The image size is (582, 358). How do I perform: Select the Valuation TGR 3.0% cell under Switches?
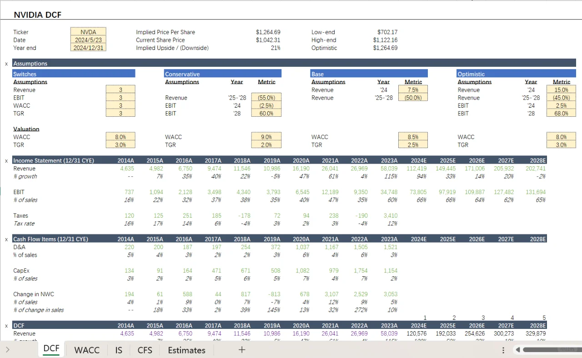(x=120, y=145)
